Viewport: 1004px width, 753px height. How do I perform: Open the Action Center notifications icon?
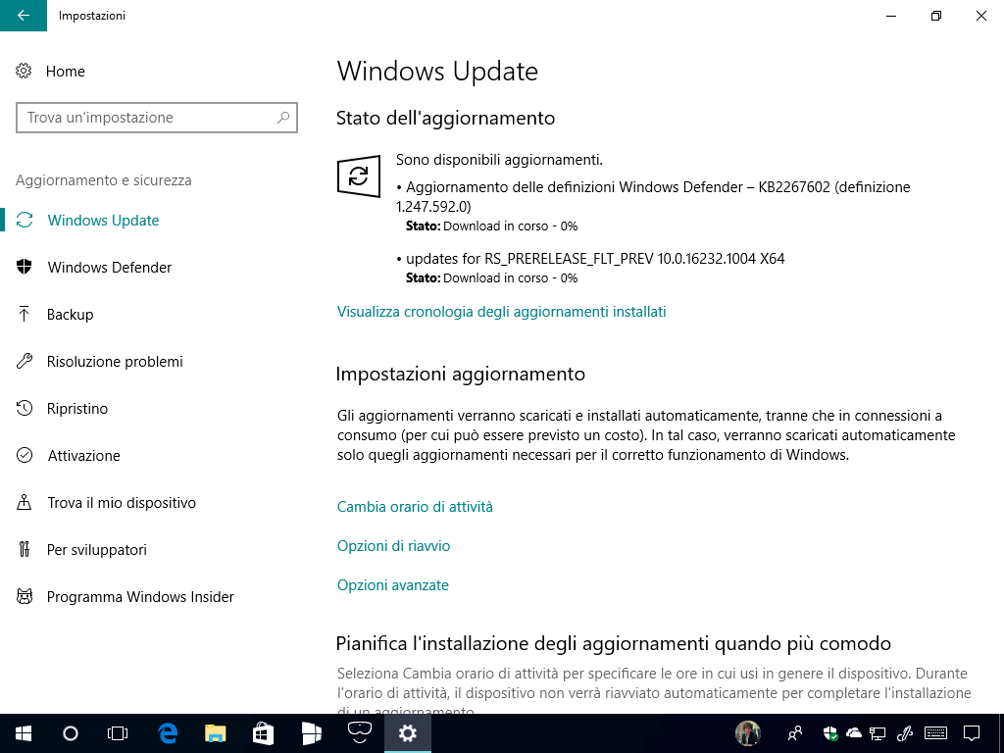(972, 733)
